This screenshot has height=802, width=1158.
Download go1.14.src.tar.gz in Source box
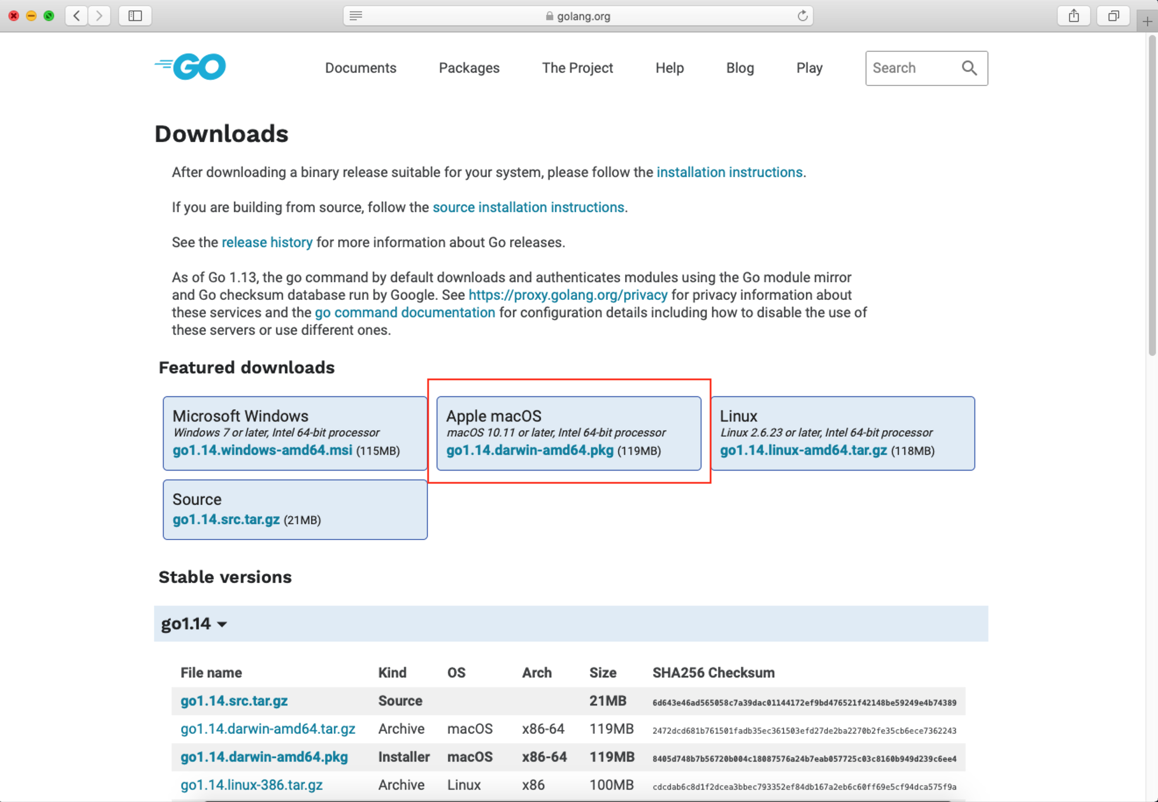click(x=226, y=519)
